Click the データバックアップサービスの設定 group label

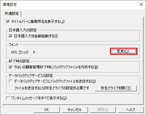(31, 76)
